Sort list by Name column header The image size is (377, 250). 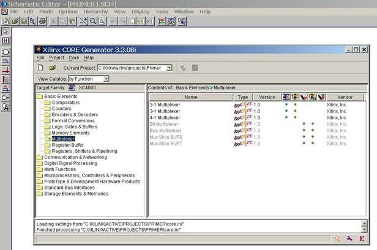(191, 97)
